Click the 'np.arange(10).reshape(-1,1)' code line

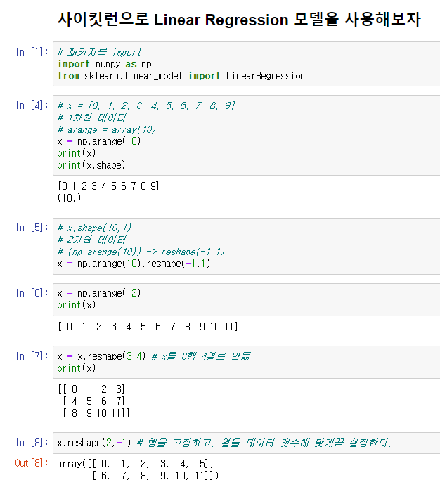[134, 264]
